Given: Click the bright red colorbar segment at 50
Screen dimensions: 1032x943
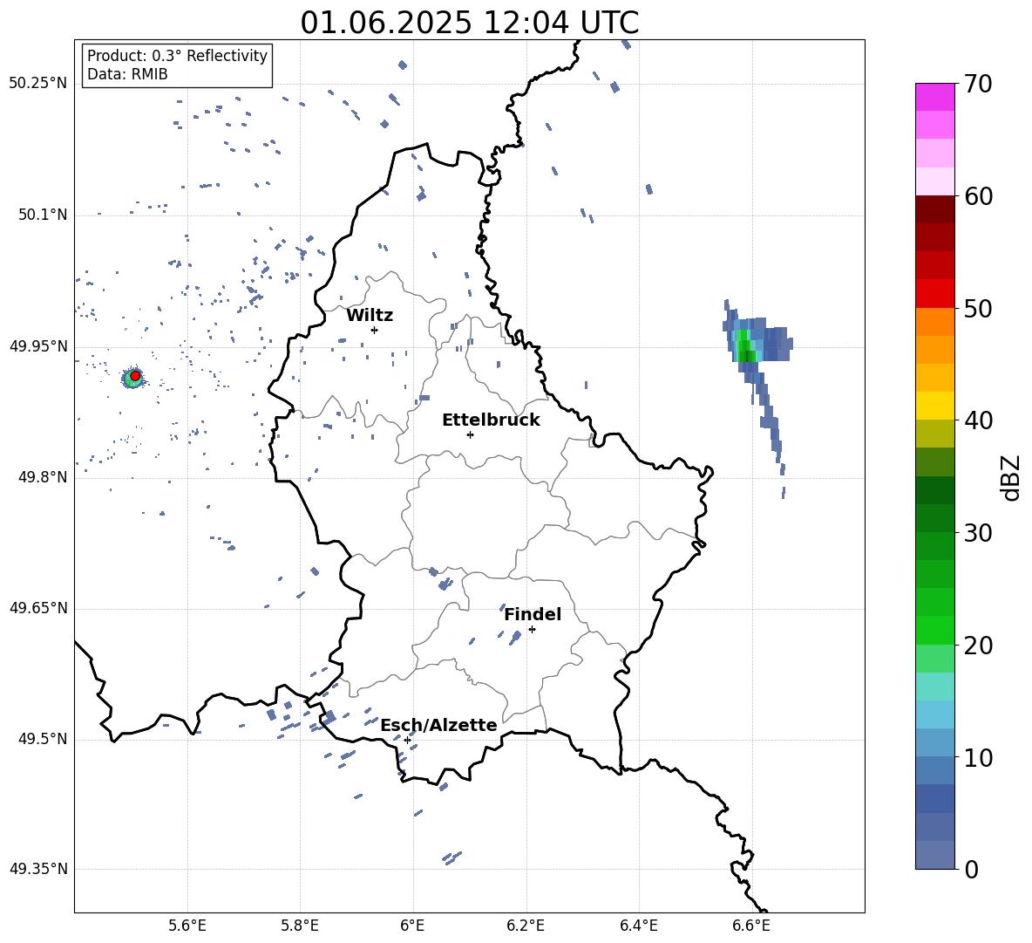Looking at the screenshot, I should (x=934, y=294).
